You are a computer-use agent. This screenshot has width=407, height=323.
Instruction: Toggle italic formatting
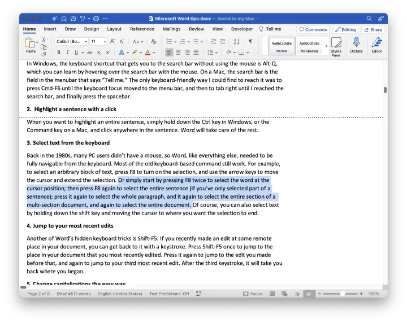coord(67,53)
